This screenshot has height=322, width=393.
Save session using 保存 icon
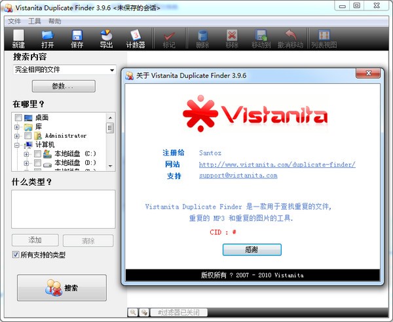pos(77,39)
